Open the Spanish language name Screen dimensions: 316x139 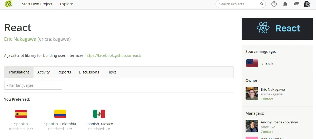[x=21, y=124]
